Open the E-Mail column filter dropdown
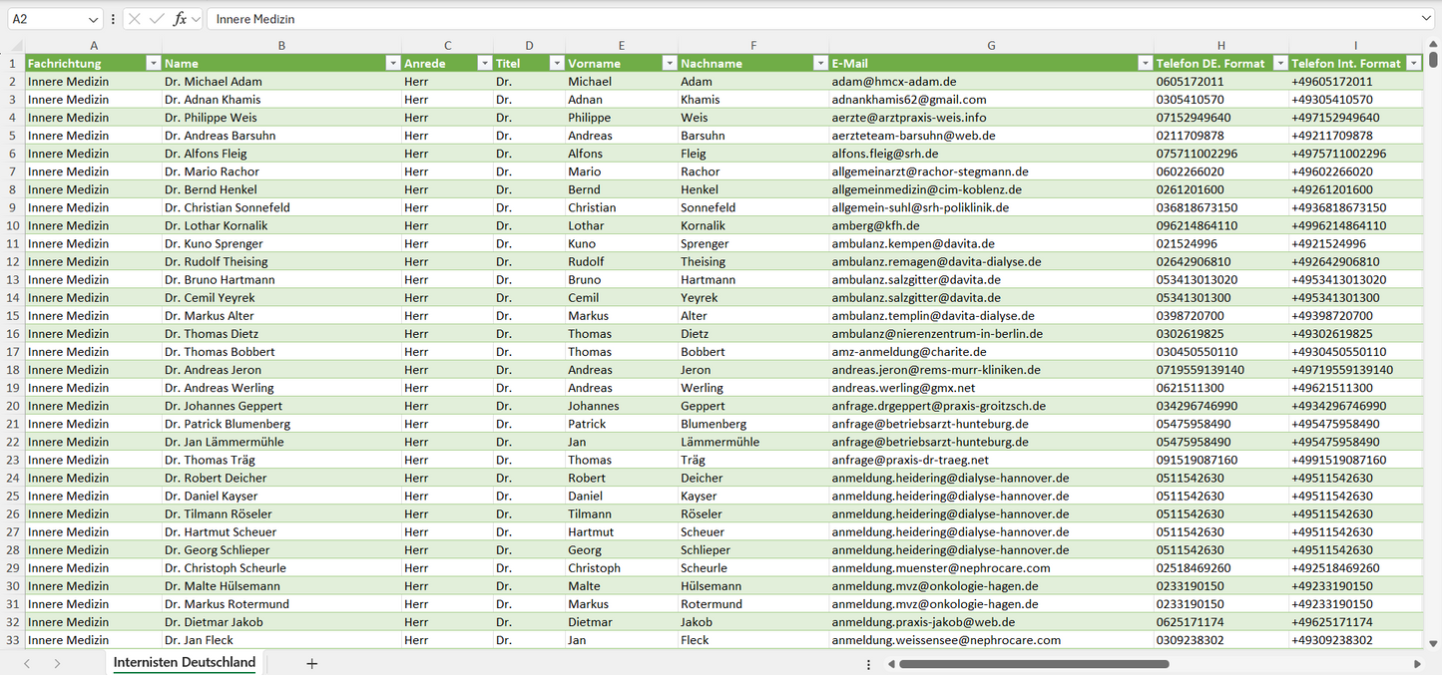 [x=1145, y=63]
